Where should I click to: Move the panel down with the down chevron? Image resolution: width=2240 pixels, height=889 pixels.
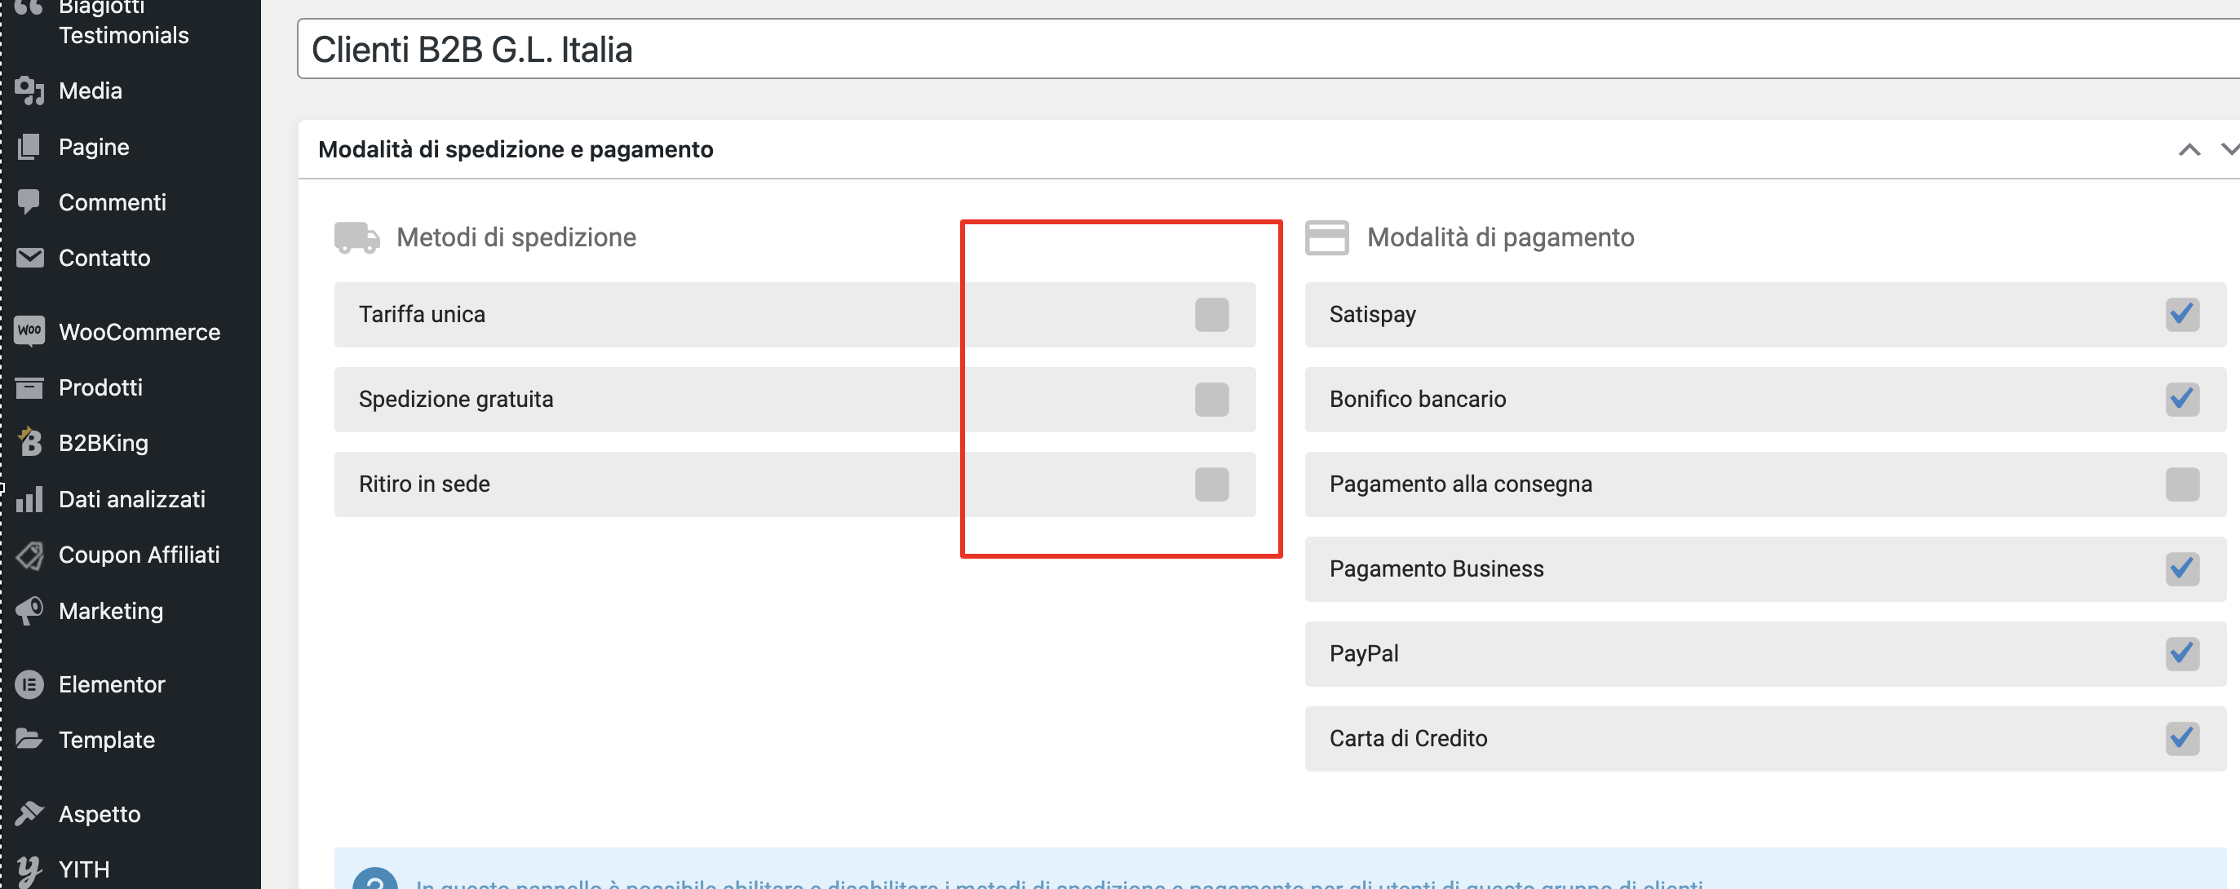(x=2229, y=149)
